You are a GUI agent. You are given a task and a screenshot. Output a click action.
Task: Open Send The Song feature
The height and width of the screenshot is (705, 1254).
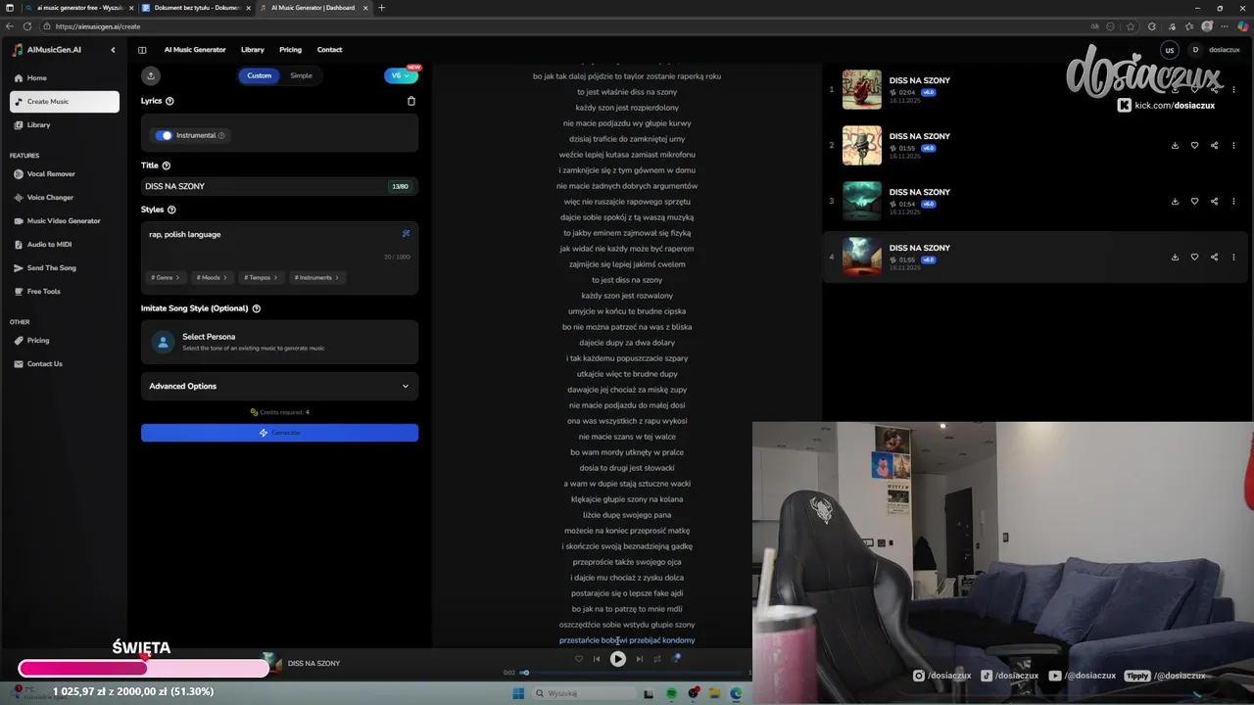(65, 268)
